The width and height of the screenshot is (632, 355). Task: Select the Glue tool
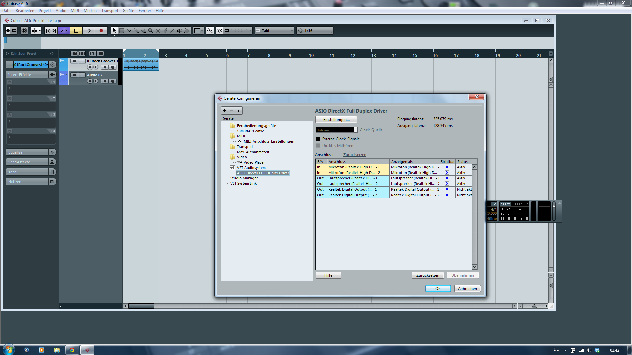[x=136, y=31]
